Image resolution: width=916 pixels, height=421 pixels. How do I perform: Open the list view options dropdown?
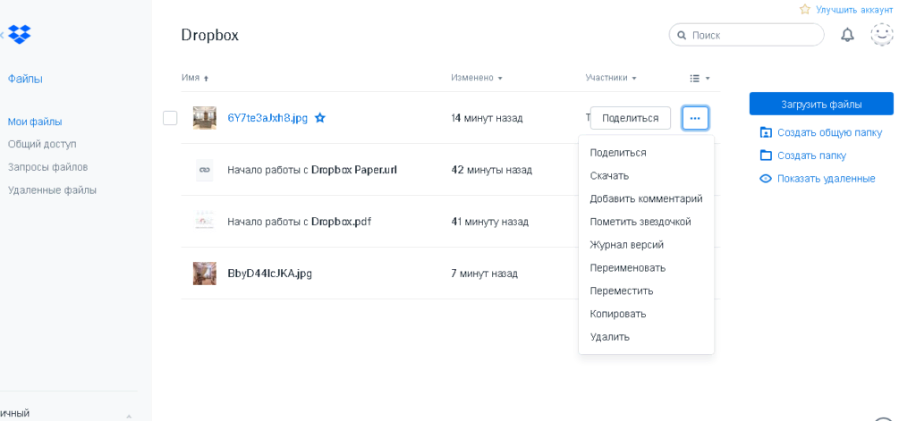(x=700, y=78)
